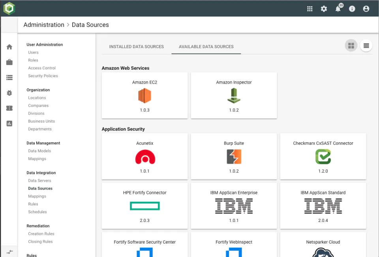Open Schedules under Data Integration
Viewport: 379px width, 257px height.
pos(38,212)
